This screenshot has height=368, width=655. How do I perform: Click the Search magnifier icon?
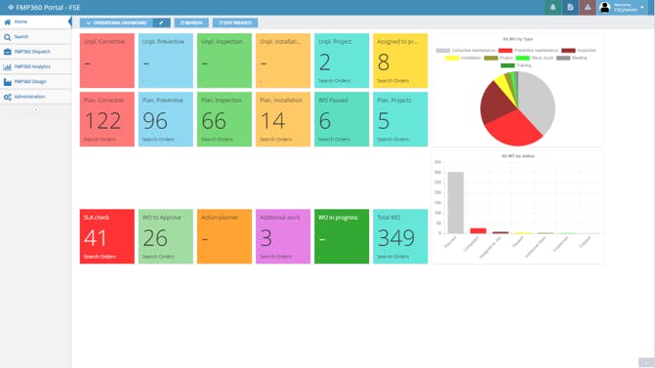click(7, 37)
